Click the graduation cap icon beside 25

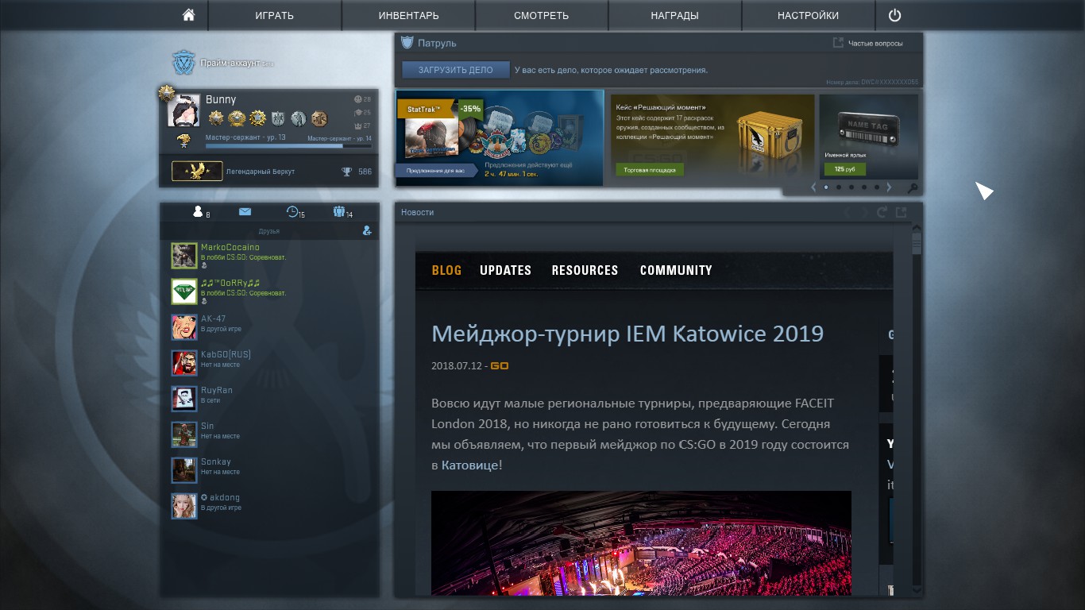[x=357, y=112]
